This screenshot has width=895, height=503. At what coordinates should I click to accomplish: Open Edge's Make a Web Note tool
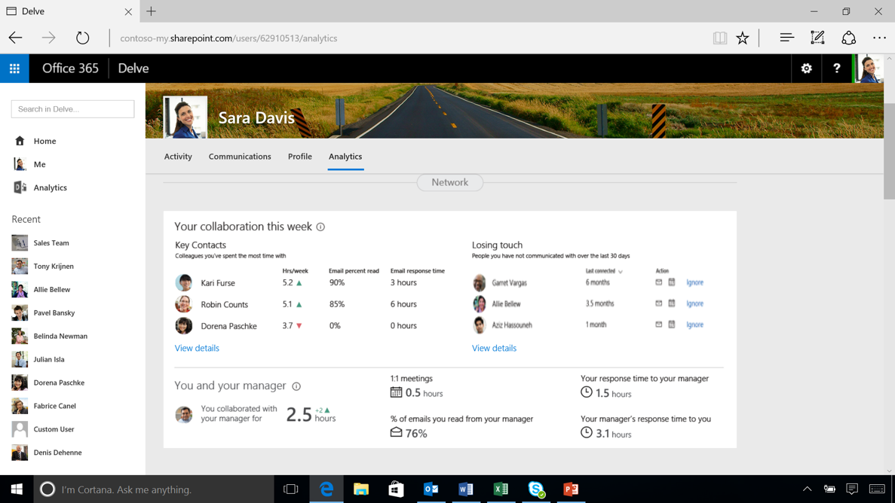pos(817,37)
